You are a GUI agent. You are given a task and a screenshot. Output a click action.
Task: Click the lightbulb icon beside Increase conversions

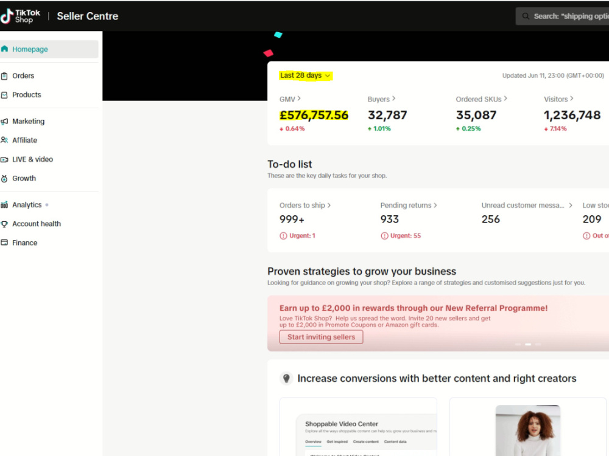click(286, 378)
